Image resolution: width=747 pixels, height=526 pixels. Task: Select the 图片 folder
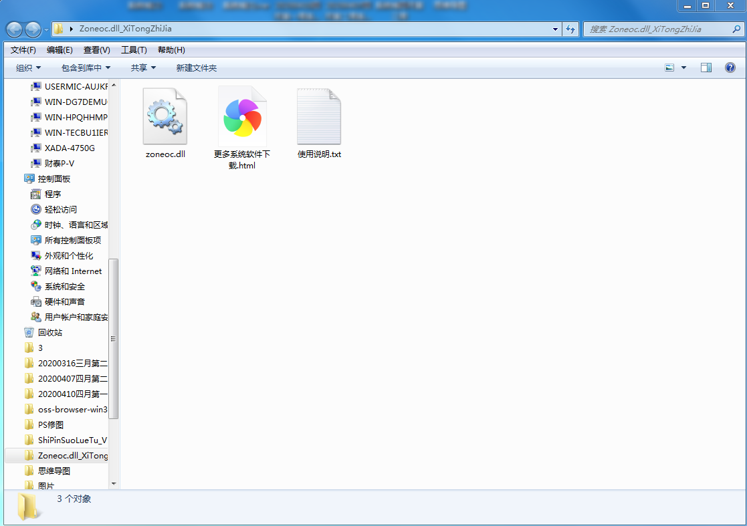[39, 485]
